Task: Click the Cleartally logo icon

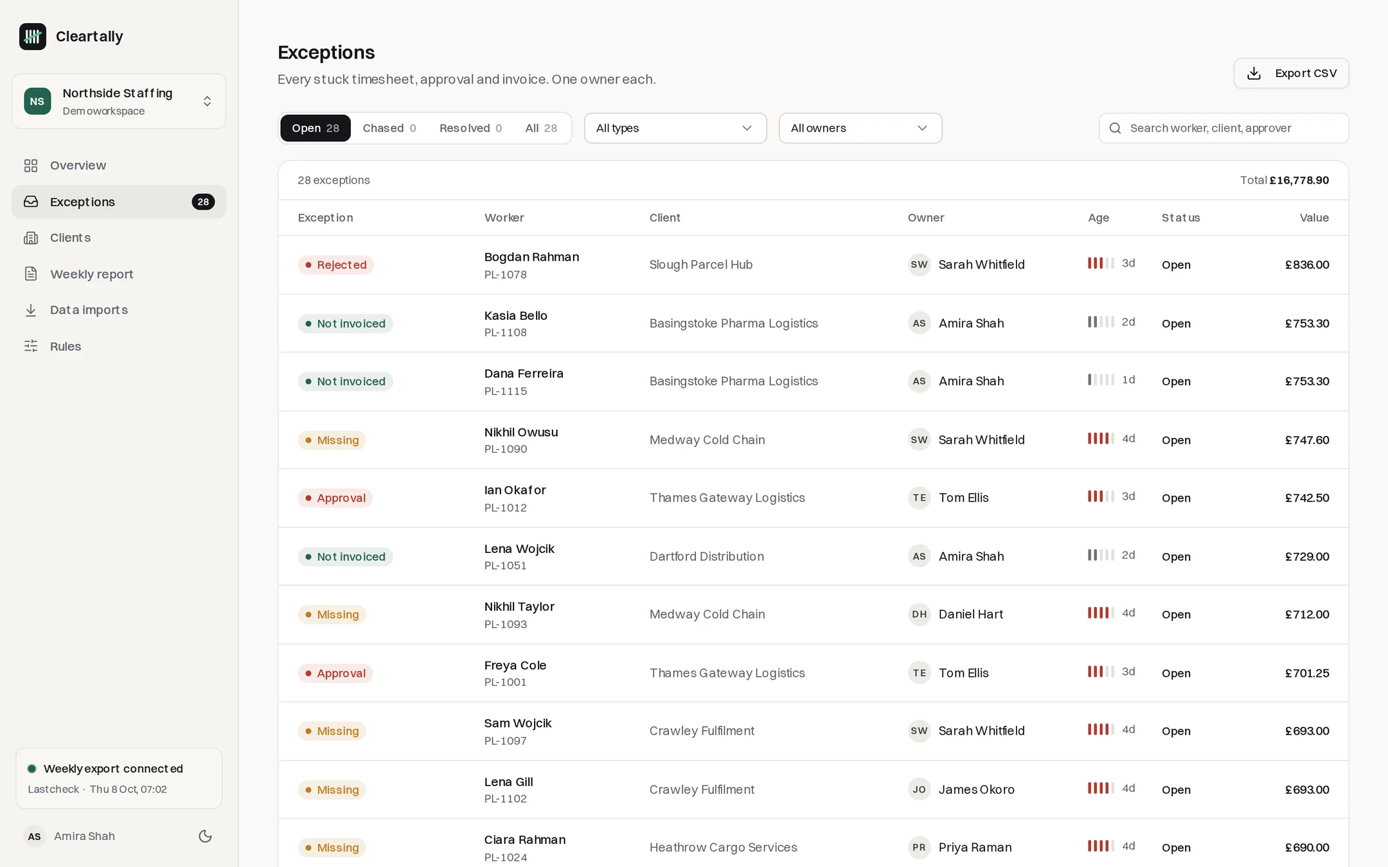Action: coord(33,37)
